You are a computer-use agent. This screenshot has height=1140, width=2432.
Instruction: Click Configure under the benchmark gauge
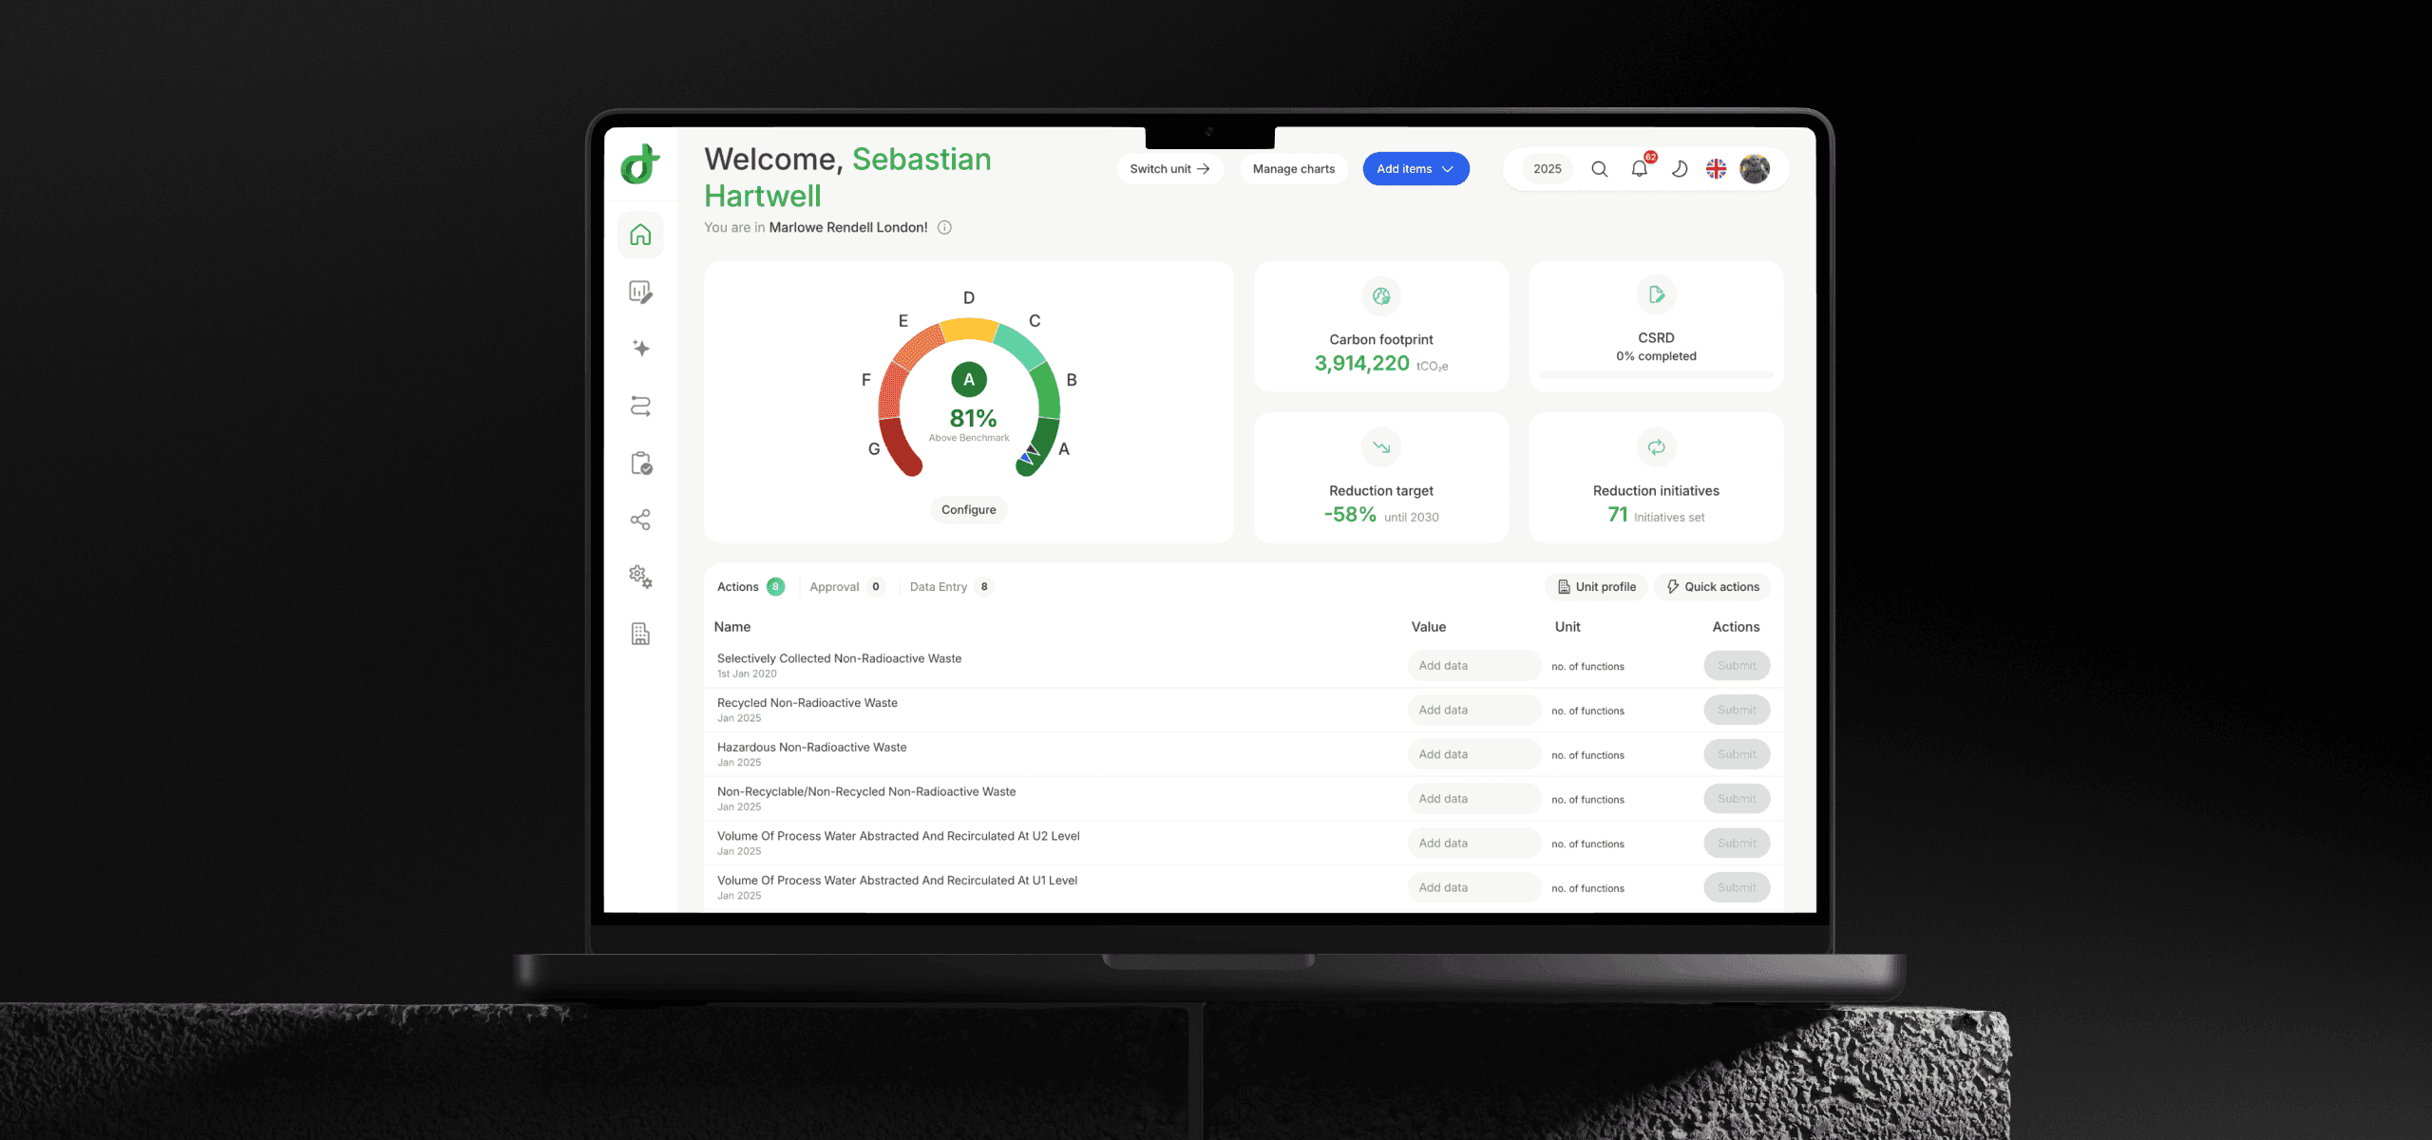click(x=969, y=510)
